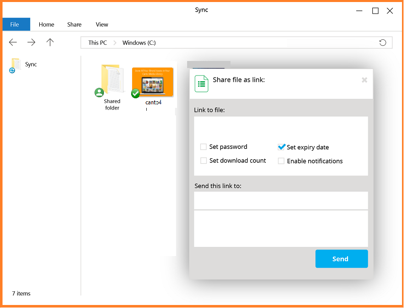Maximize the Sync window
This screenshot has height=308, width=404.
(375, 11)
